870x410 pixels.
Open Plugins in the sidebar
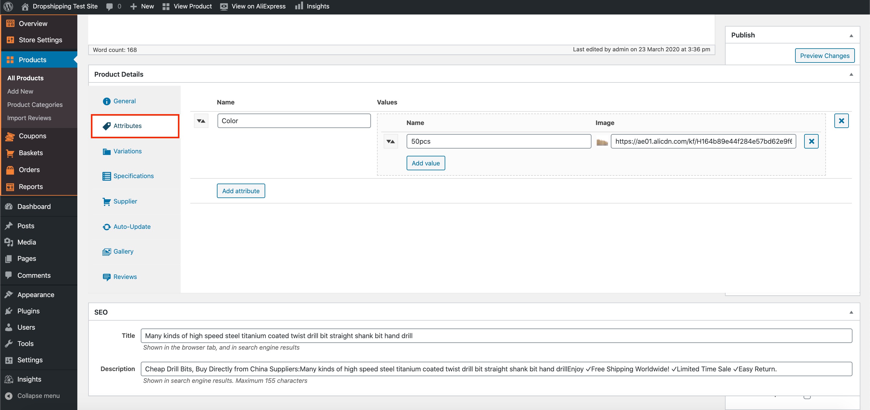tap(28, 311)
